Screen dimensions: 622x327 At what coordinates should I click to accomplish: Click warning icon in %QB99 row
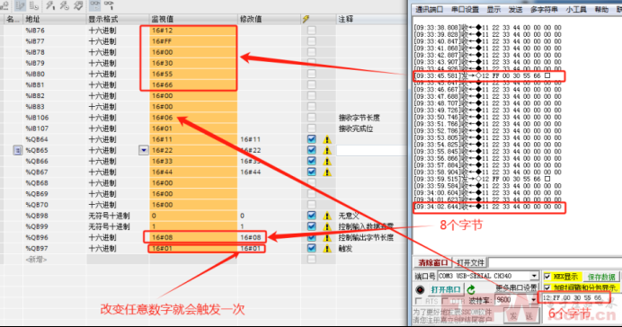(327, 226)
